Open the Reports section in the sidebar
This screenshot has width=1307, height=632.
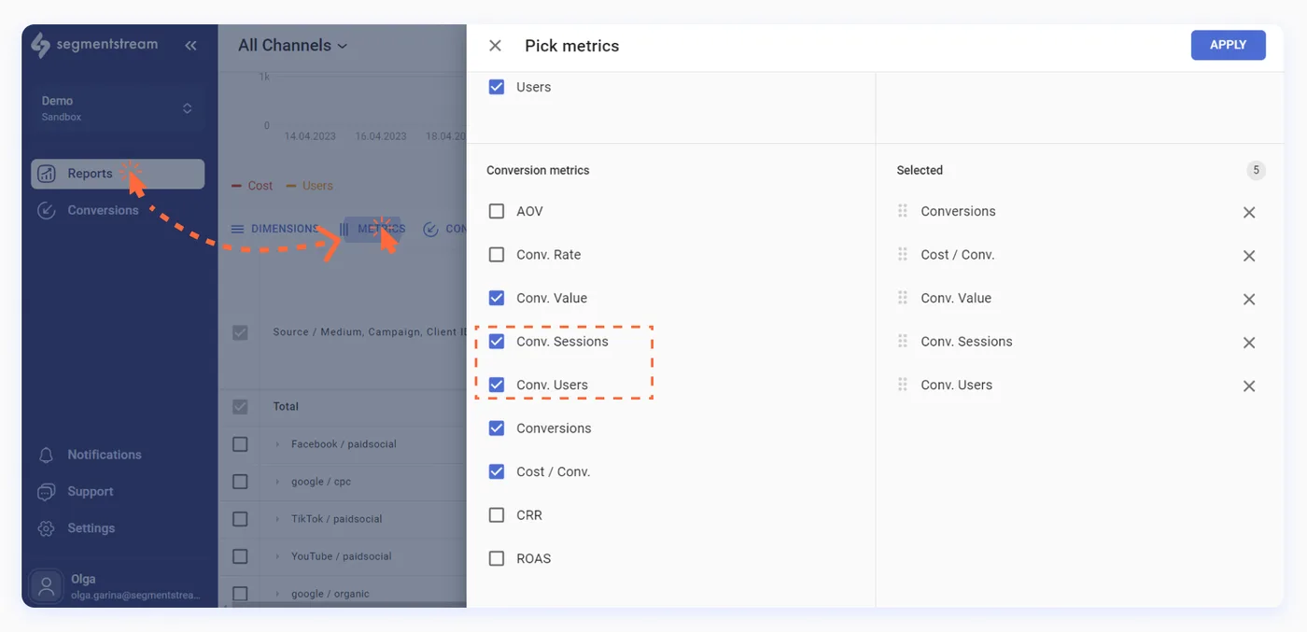pyautogui.click(x=89, y=173)
